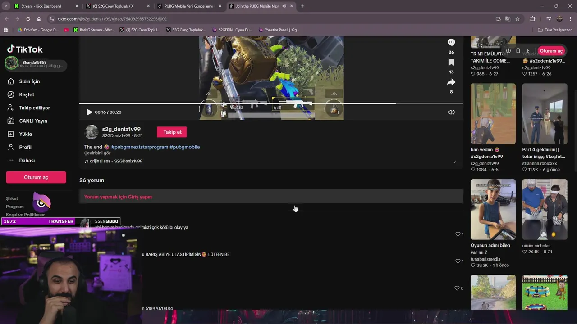Image resolution: width=577 pixels, height=324 pixels.
Task: Click the Şirket footer link
Action: click(12, 198)
